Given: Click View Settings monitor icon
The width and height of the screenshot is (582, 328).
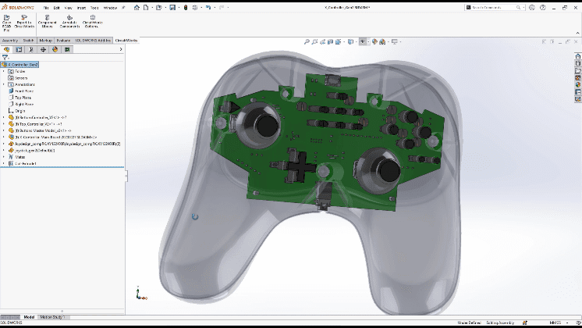Looking at the screenshot, I should click(394, 42).
